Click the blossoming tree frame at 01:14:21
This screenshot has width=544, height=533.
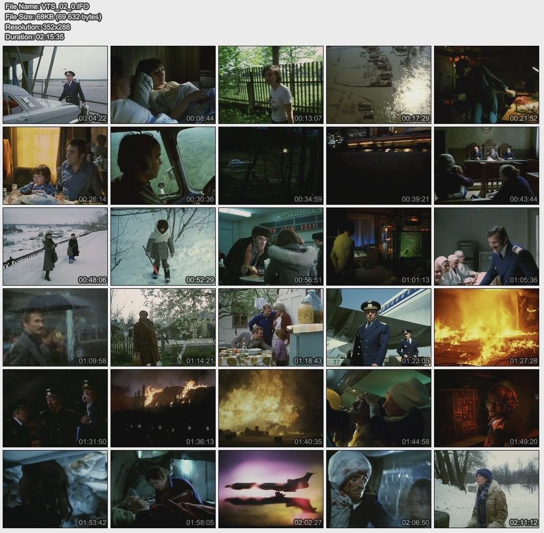163,328
